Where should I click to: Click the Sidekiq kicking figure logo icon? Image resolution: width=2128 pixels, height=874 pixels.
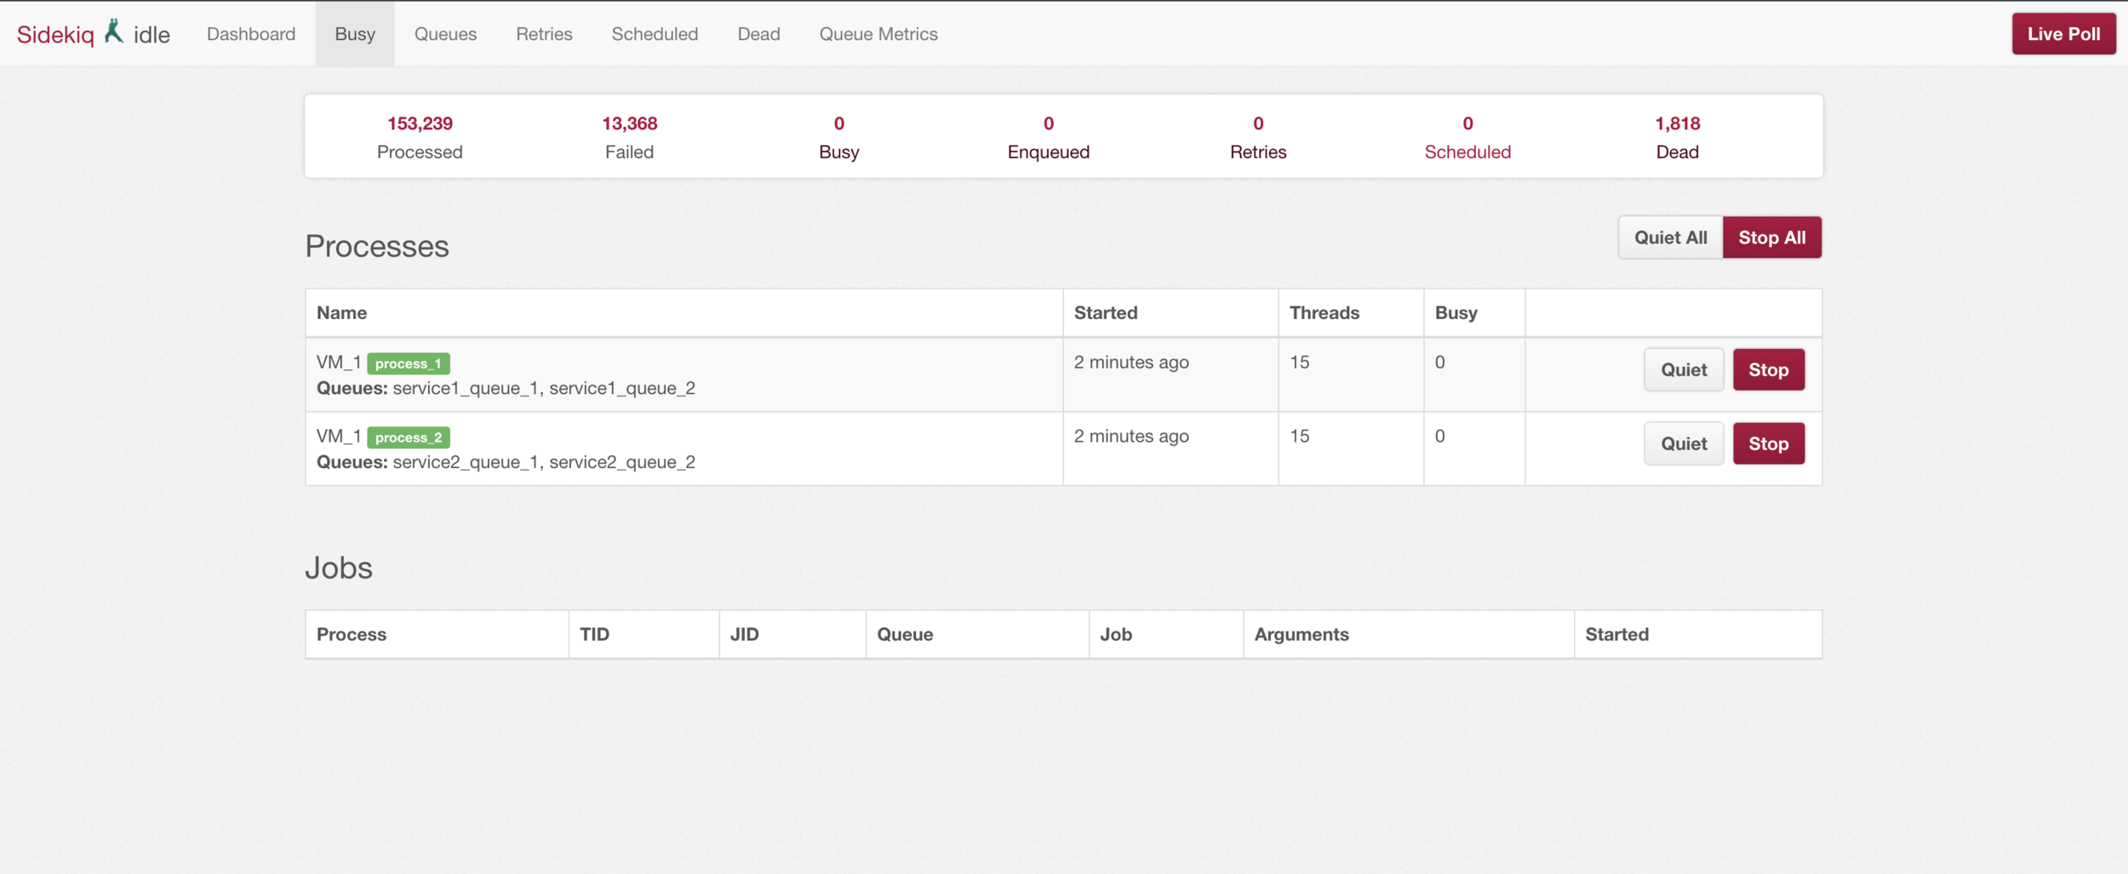(x=114, y=31)
